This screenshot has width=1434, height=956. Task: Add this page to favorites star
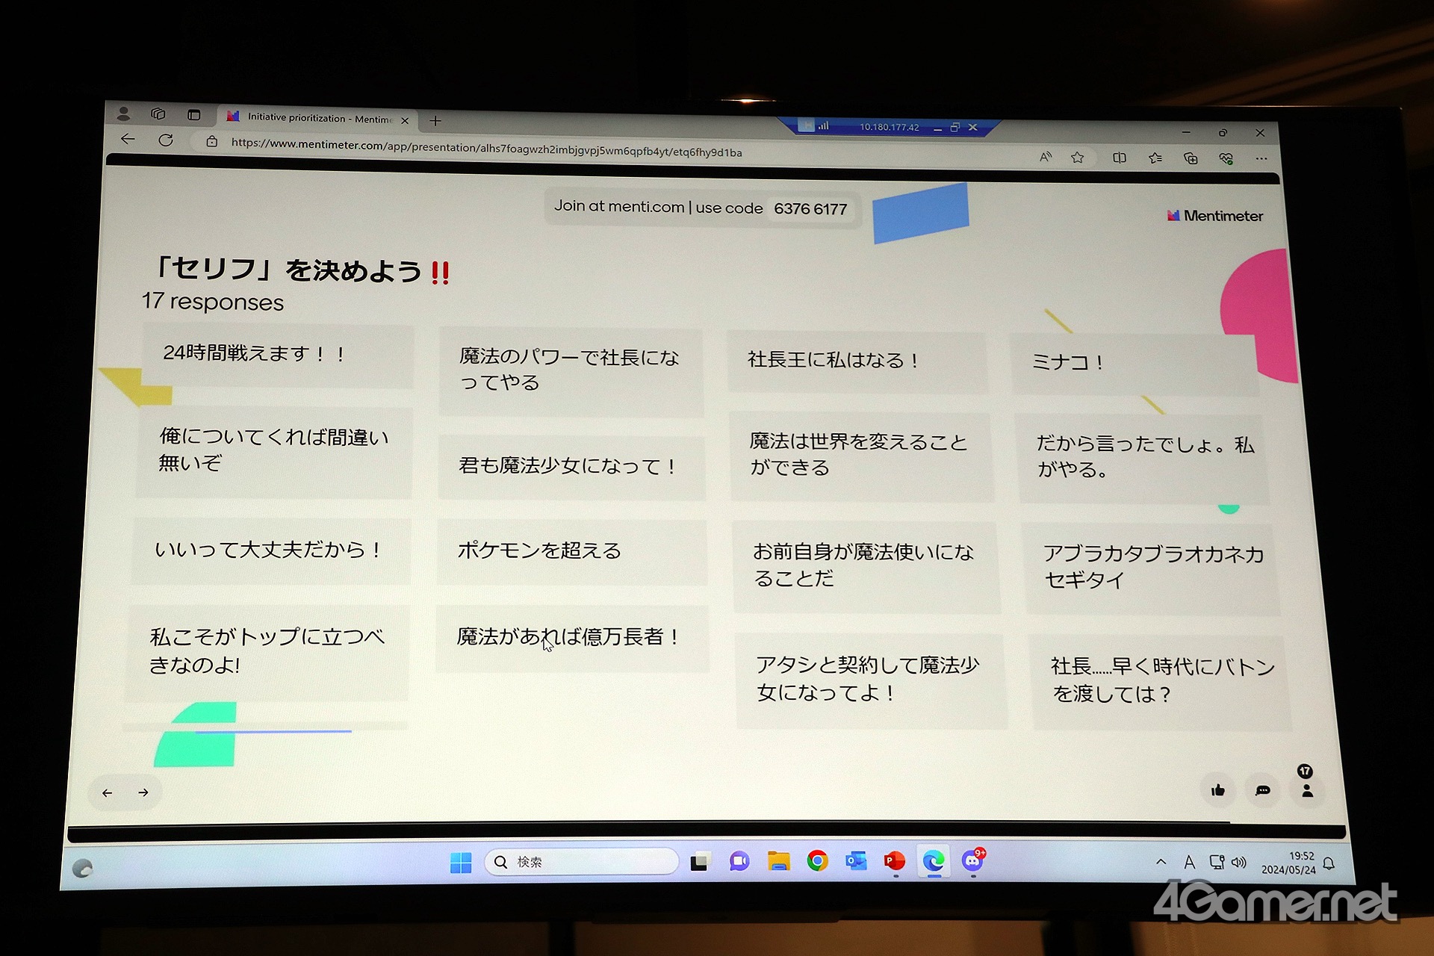coord(1077,158)
